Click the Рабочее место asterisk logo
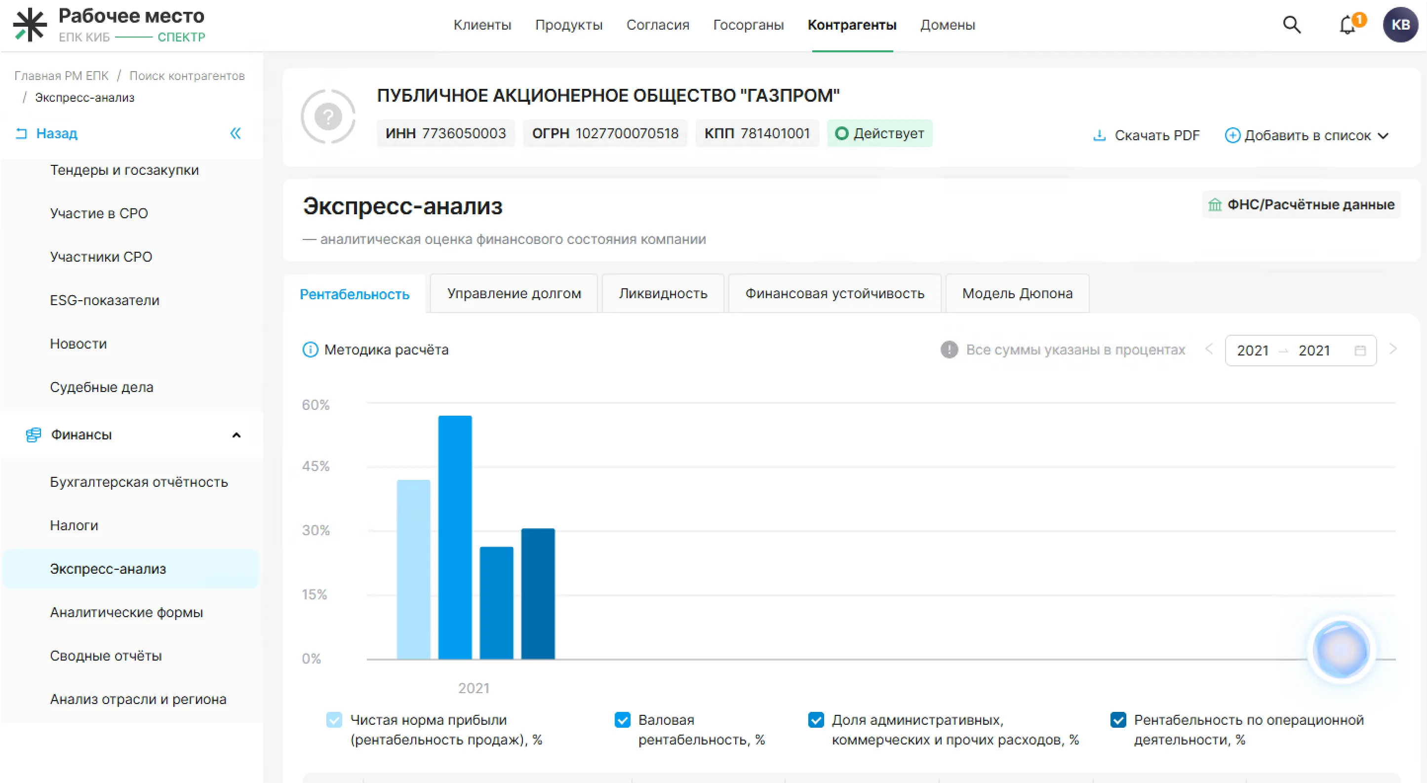 [30, 25]
